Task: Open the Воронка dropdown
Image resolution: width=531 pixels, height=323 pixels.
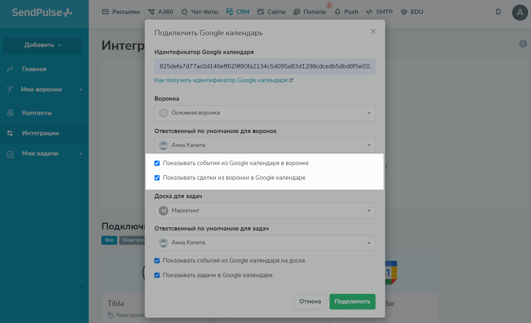Action: (x=265, y=113)
